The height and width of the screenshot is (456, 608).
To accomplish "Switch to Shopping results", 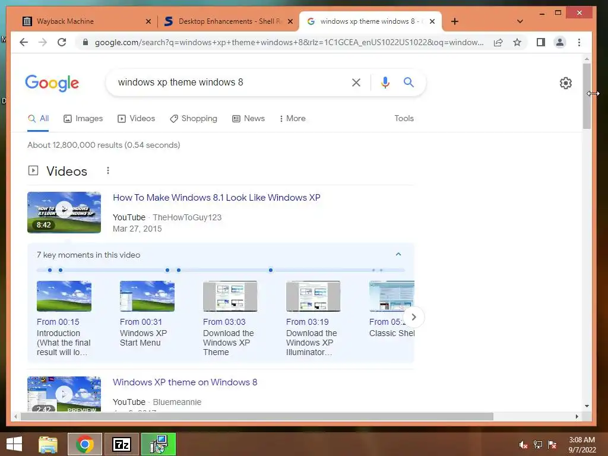I will pyautogui.click(x=194, y=119).
